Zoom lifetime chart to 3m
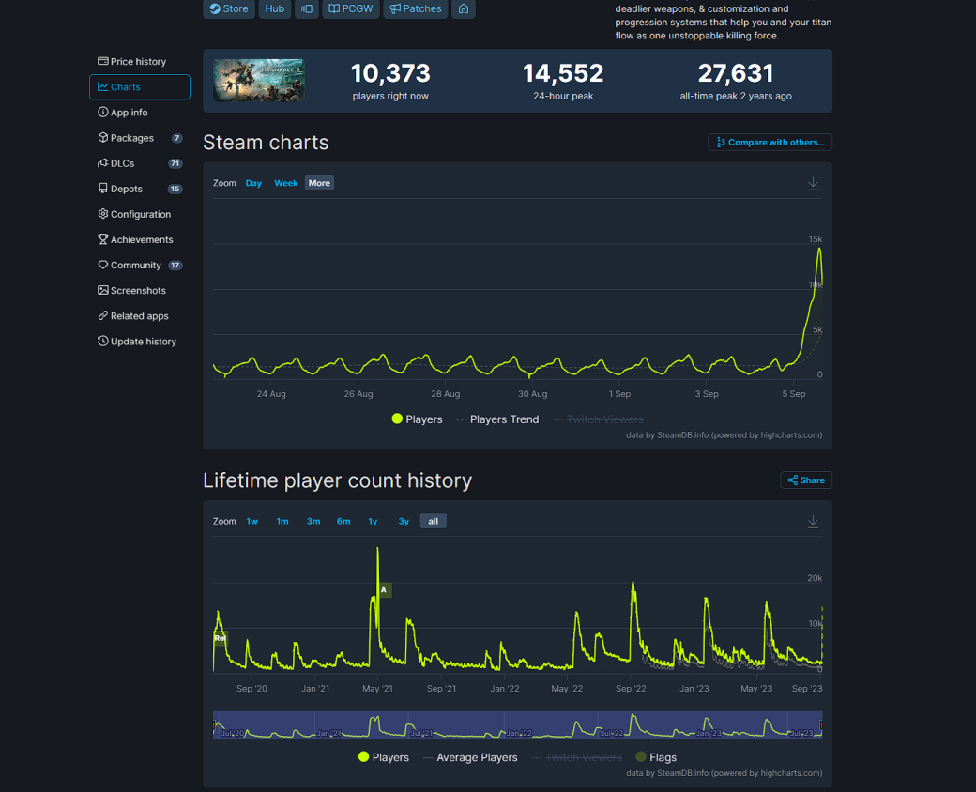 (x=313, y=521)
